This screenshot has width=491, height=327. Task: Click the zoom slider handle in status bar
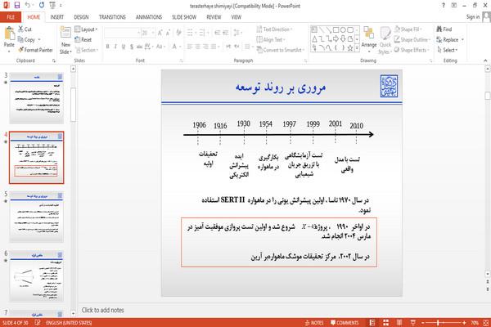coord(438,323)
